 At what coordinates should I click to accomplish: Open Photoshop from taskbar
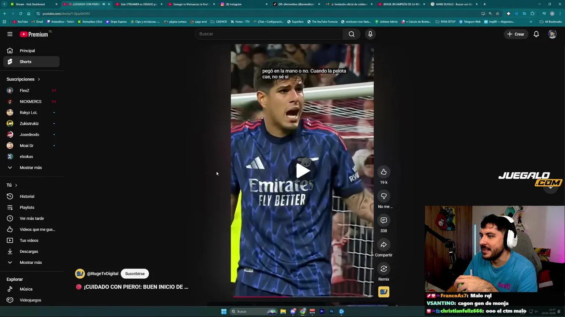331,311
